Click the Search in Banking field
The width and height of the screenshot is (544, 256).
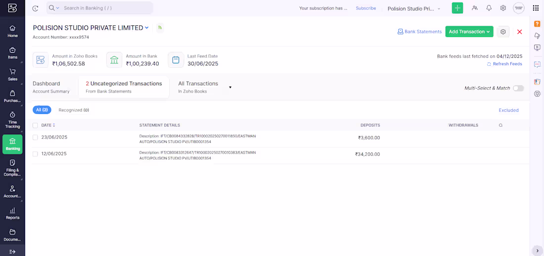100,7
